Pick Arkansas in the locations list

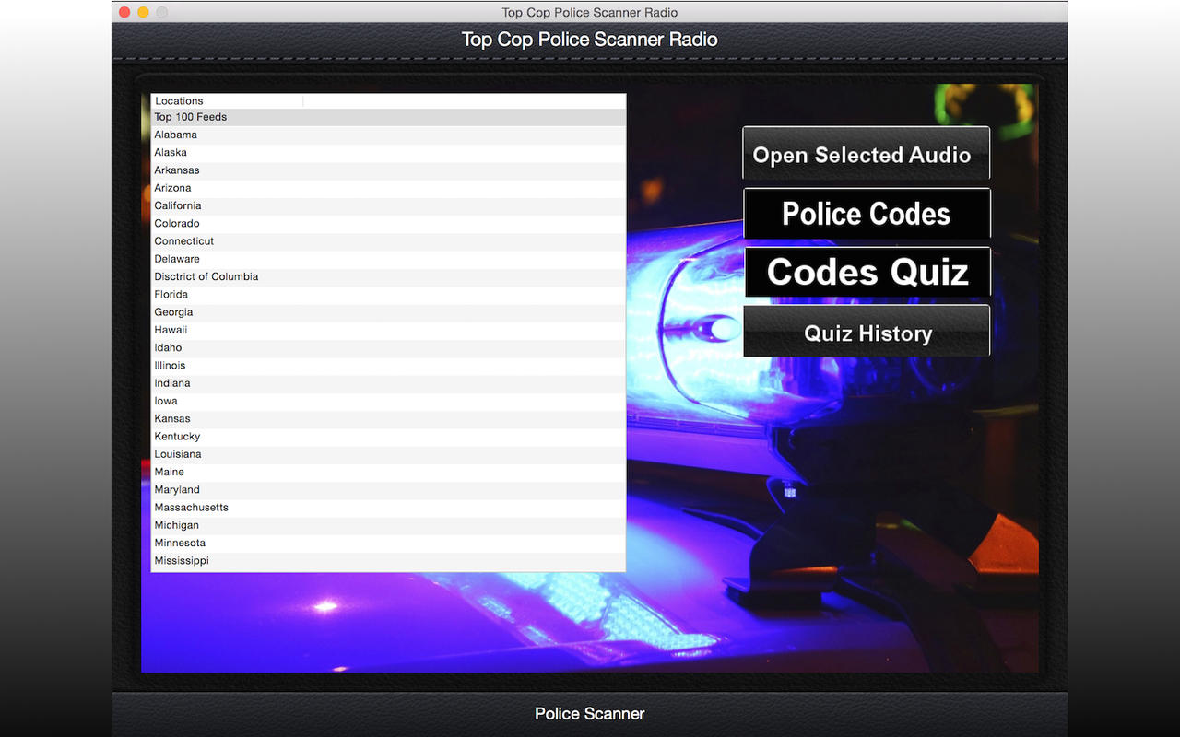(388, 170)
